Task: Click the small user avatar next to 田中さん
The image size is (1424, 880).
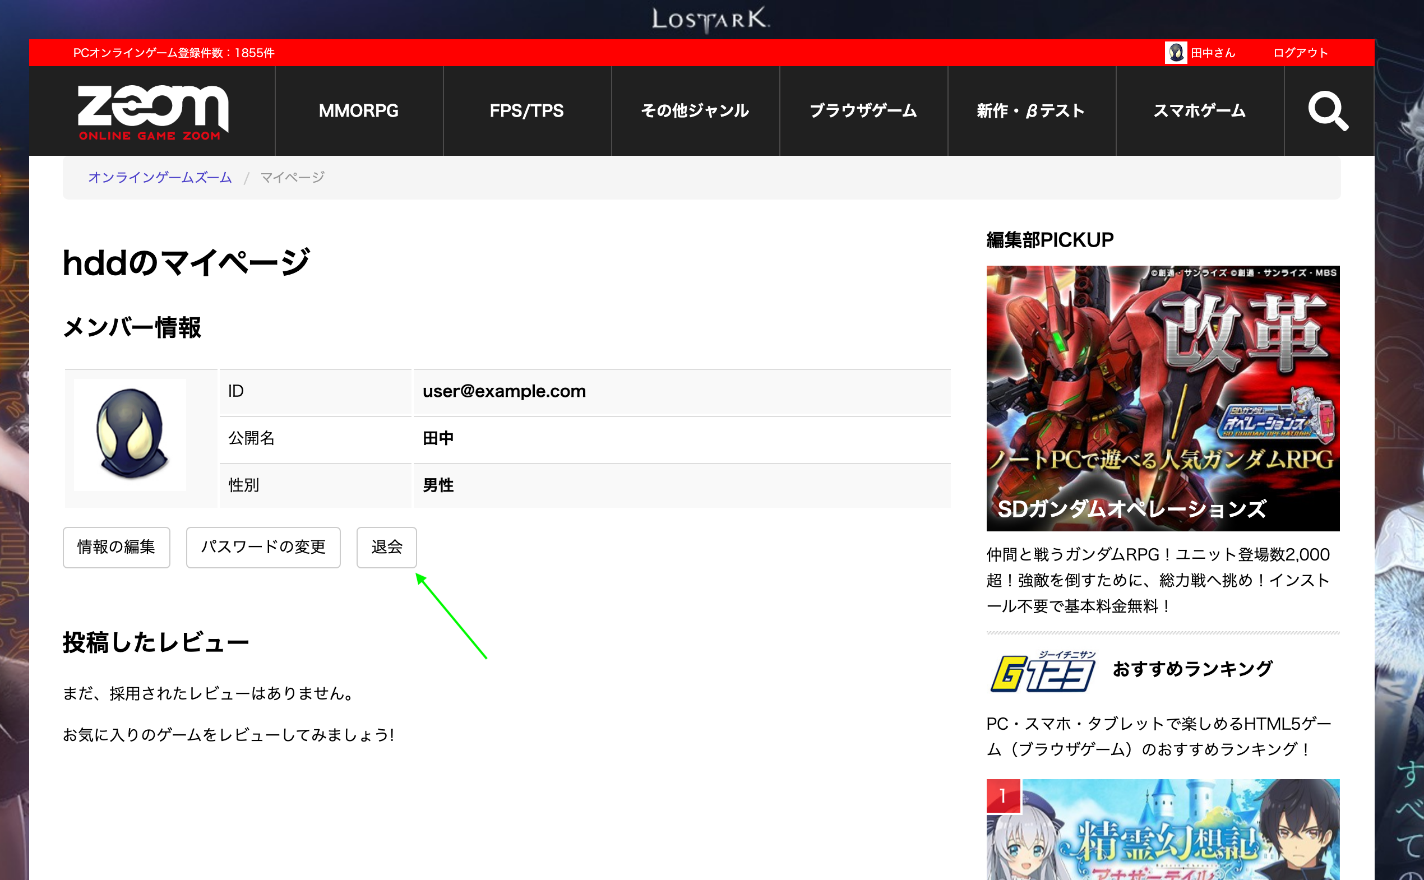Action: [1176, 53]
